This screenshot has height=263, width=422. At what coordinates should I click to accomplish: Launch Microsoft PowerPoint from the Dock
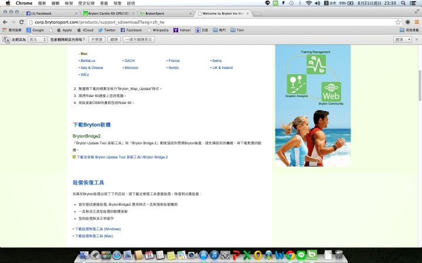tap(236, 255)
